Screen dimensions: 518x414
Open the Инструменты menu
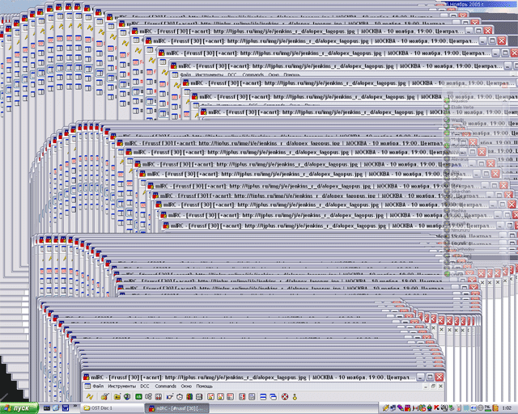pos(122,386)
